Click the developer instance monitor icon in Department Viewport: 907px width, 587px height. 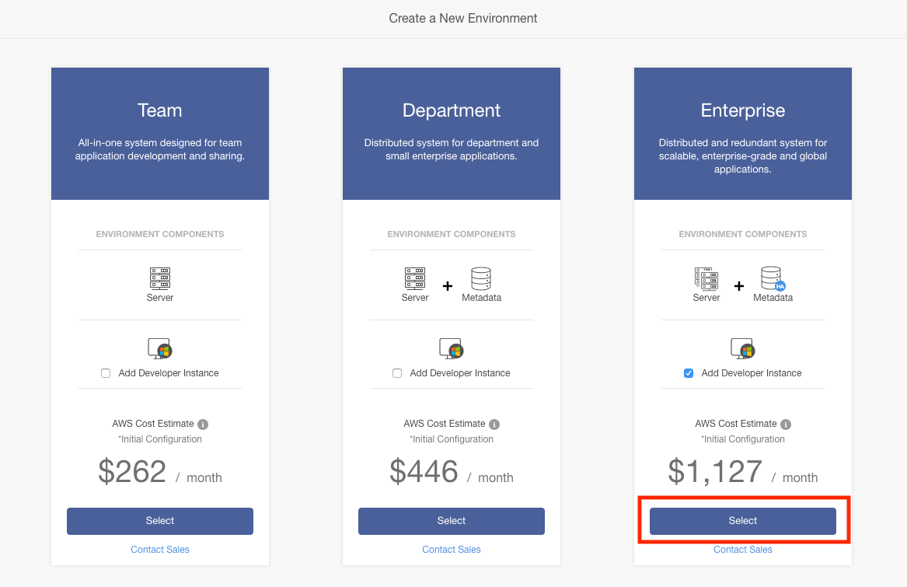pyautogui.click(x=451, y=348)
